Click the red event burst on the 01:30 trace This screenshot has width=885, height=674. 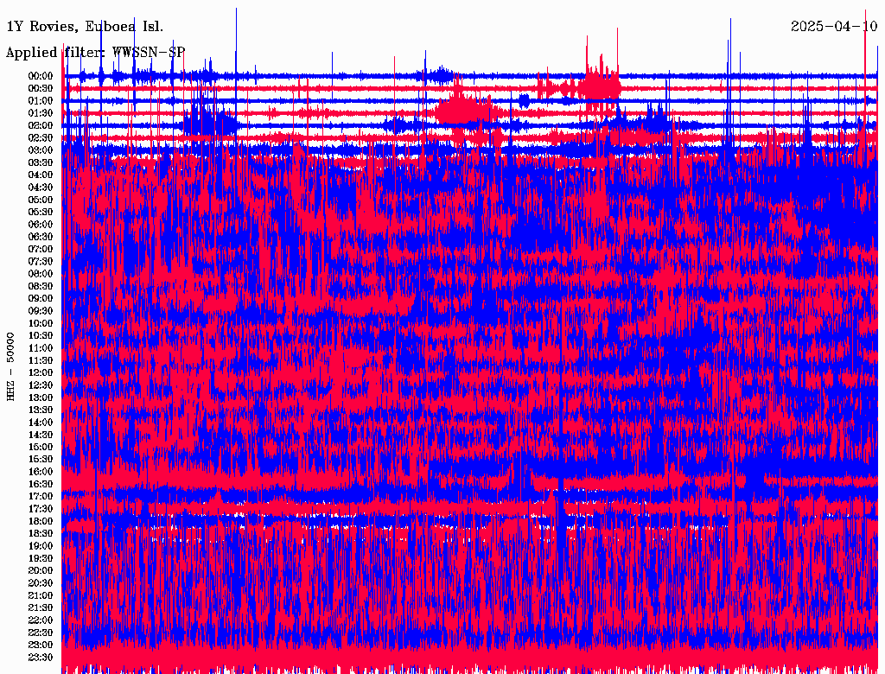pyautogui.click(x=462, y=111)
